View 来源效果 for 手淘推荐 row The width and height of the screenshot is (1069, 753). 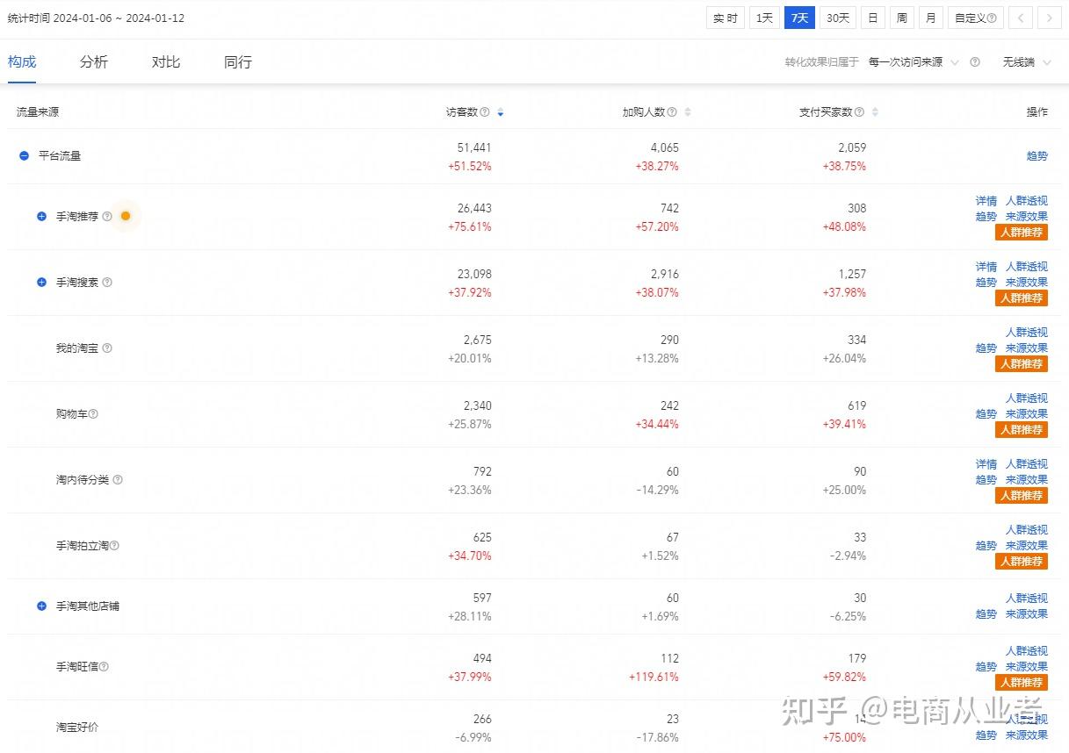1027,217
